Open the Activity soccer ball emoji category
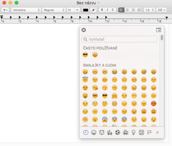 point(117,133)
